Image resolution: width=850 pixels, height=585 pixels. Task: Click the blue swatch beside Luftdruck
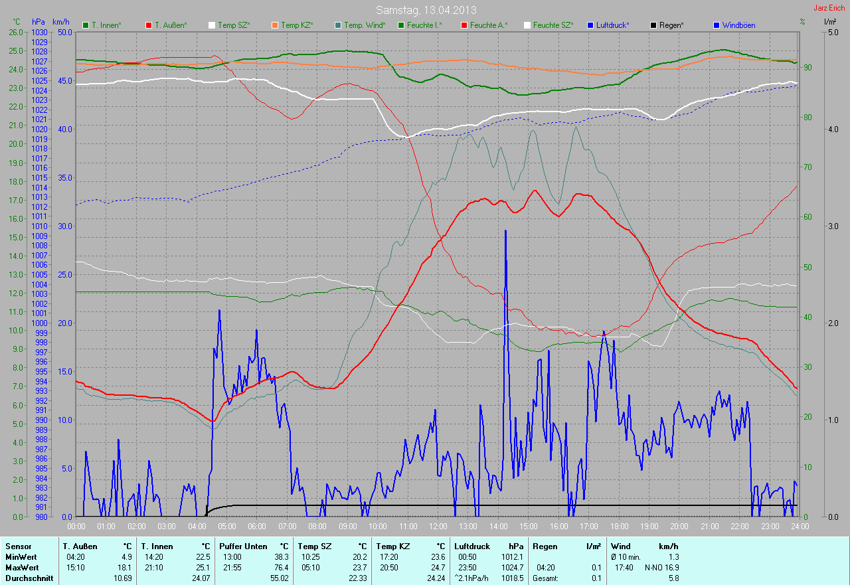tap(590, 25)
